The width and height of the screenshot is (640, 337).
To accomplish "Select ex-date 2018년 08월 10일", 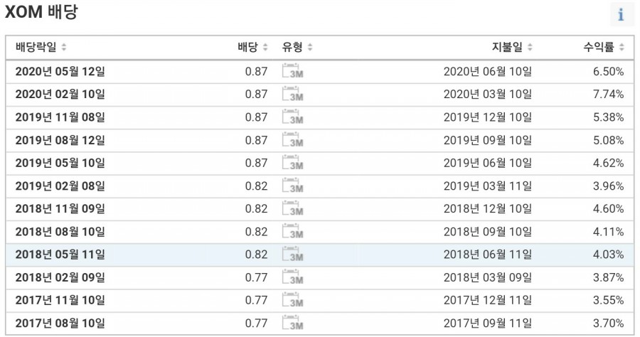I will [x=60, y=231].
